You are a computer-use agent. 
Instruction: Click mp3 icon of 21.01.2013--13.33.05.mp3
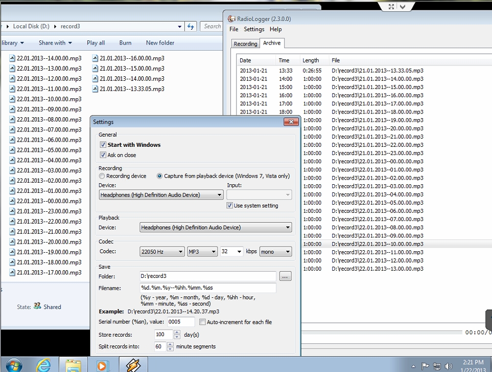click(x=95, y=89)
